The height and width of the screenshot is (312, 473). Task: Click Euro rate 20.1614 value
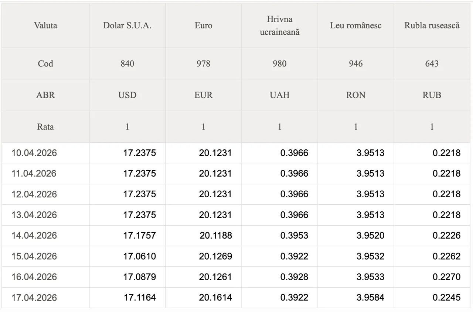click(215, 298)
